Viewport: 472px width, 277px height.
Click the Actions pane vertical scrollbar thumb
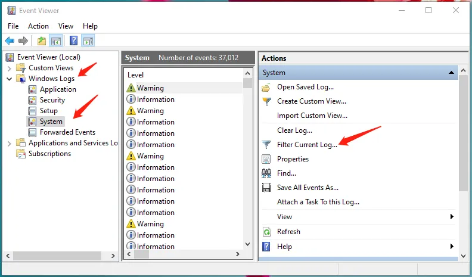click(x=464, y=134)
